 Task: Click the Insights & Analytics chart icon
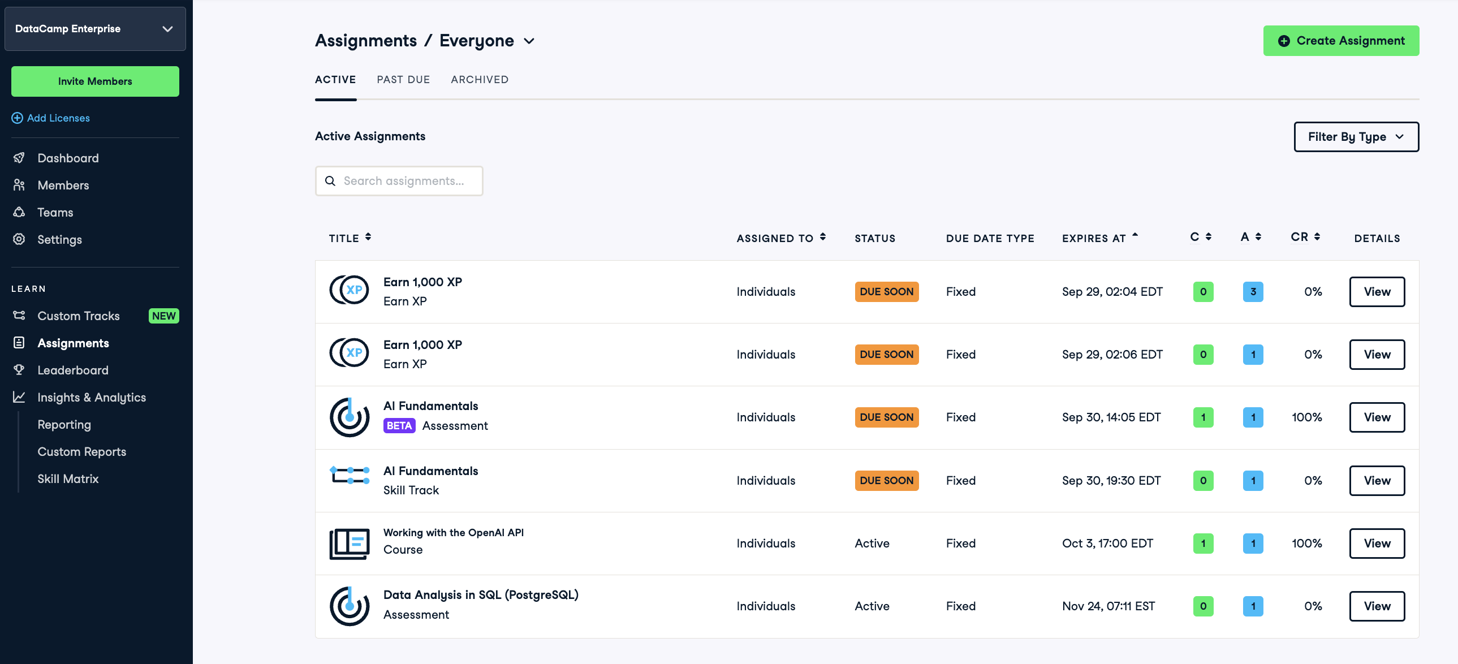[x=19, y=398]
